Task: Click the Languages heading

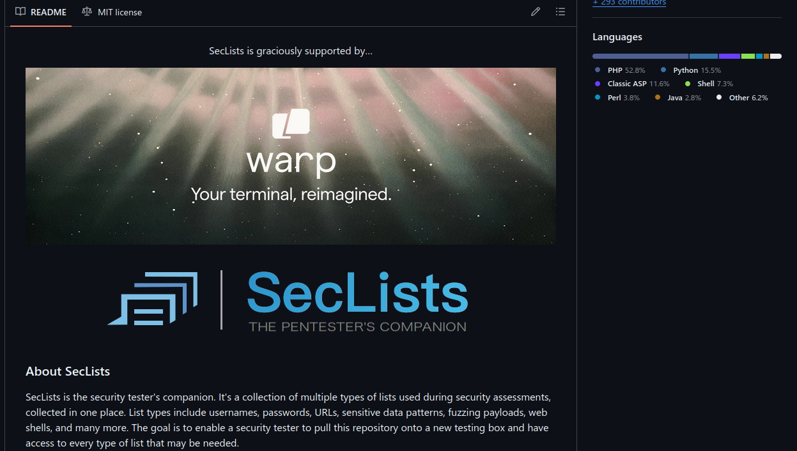Action: pyautogui.click(x=617, y=37)
